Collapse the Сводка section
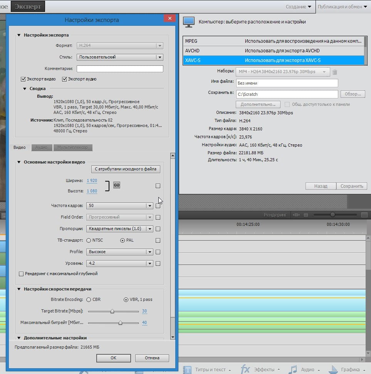The image size is (371, 374). pos(25,89)
